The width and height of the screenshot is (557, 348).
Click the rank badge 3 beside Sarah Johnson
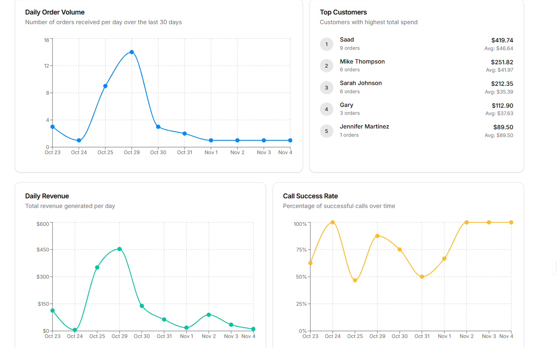[327, 88]
